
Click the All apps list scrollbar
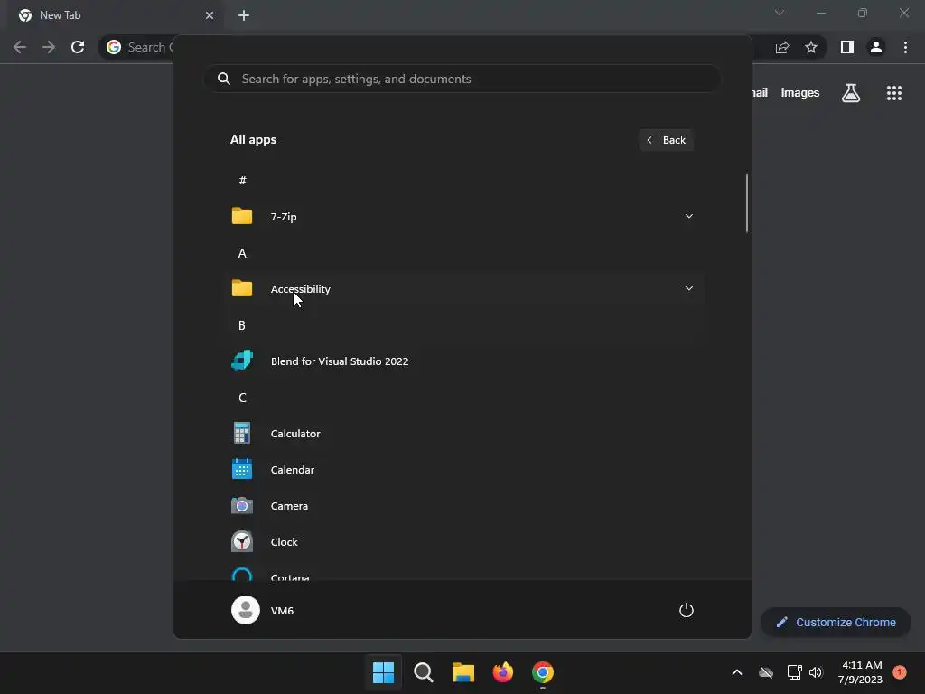(x=747, y=203)
